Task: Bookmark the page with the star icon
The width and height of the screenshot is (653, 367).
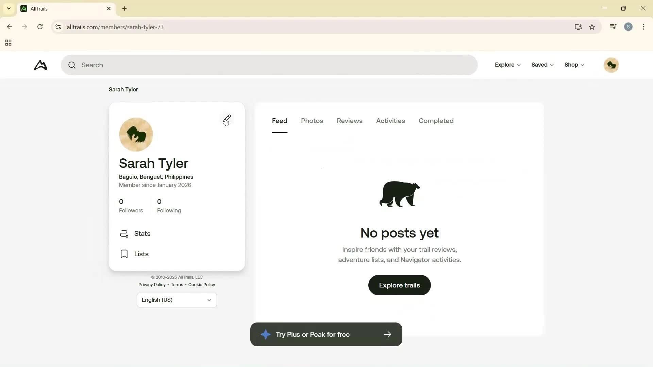Action: 592,27
